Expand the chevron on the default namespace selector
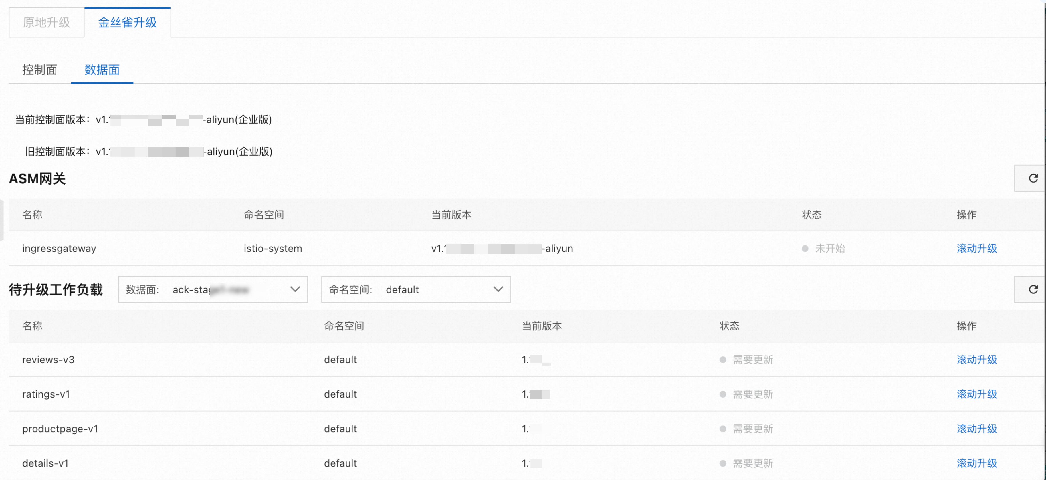The height and width of the screenshot is (480, 1046). pos(498,289)
